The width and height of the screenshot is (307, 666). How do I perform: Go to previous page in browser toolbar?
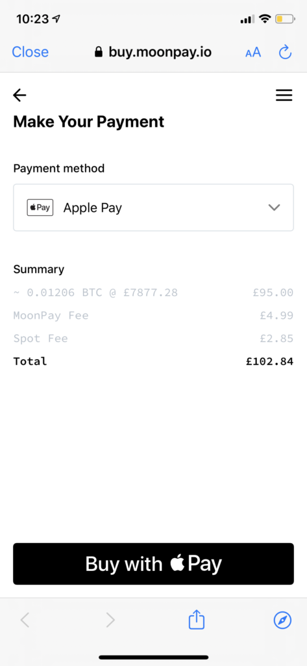25,620
